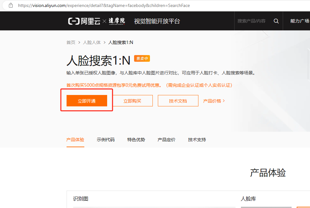This screenshot has width=310, height=208.
Task: Click the 识别图 panel heading
Action: coord(81,199)
